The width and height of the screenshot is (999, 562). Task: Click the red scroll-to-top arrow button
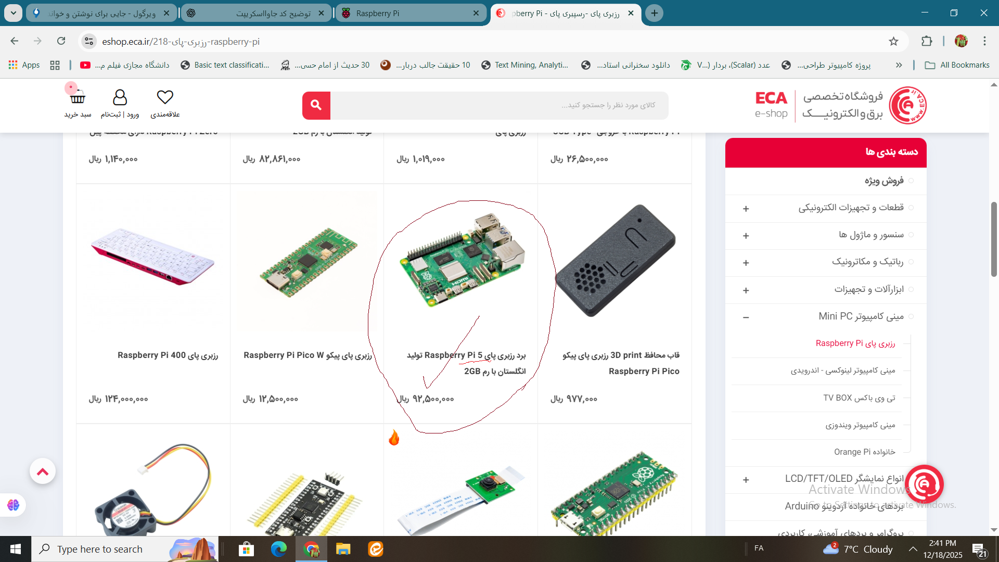[x=43, y=471]
